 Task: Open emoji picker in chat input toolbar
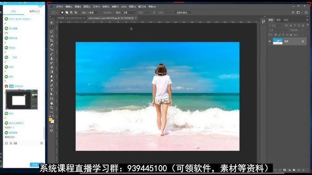coord(6,143)
